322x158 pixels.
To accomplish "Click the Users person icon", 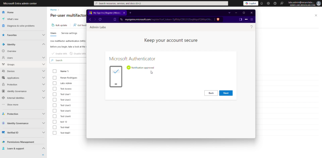I will (x=3, y=58).
